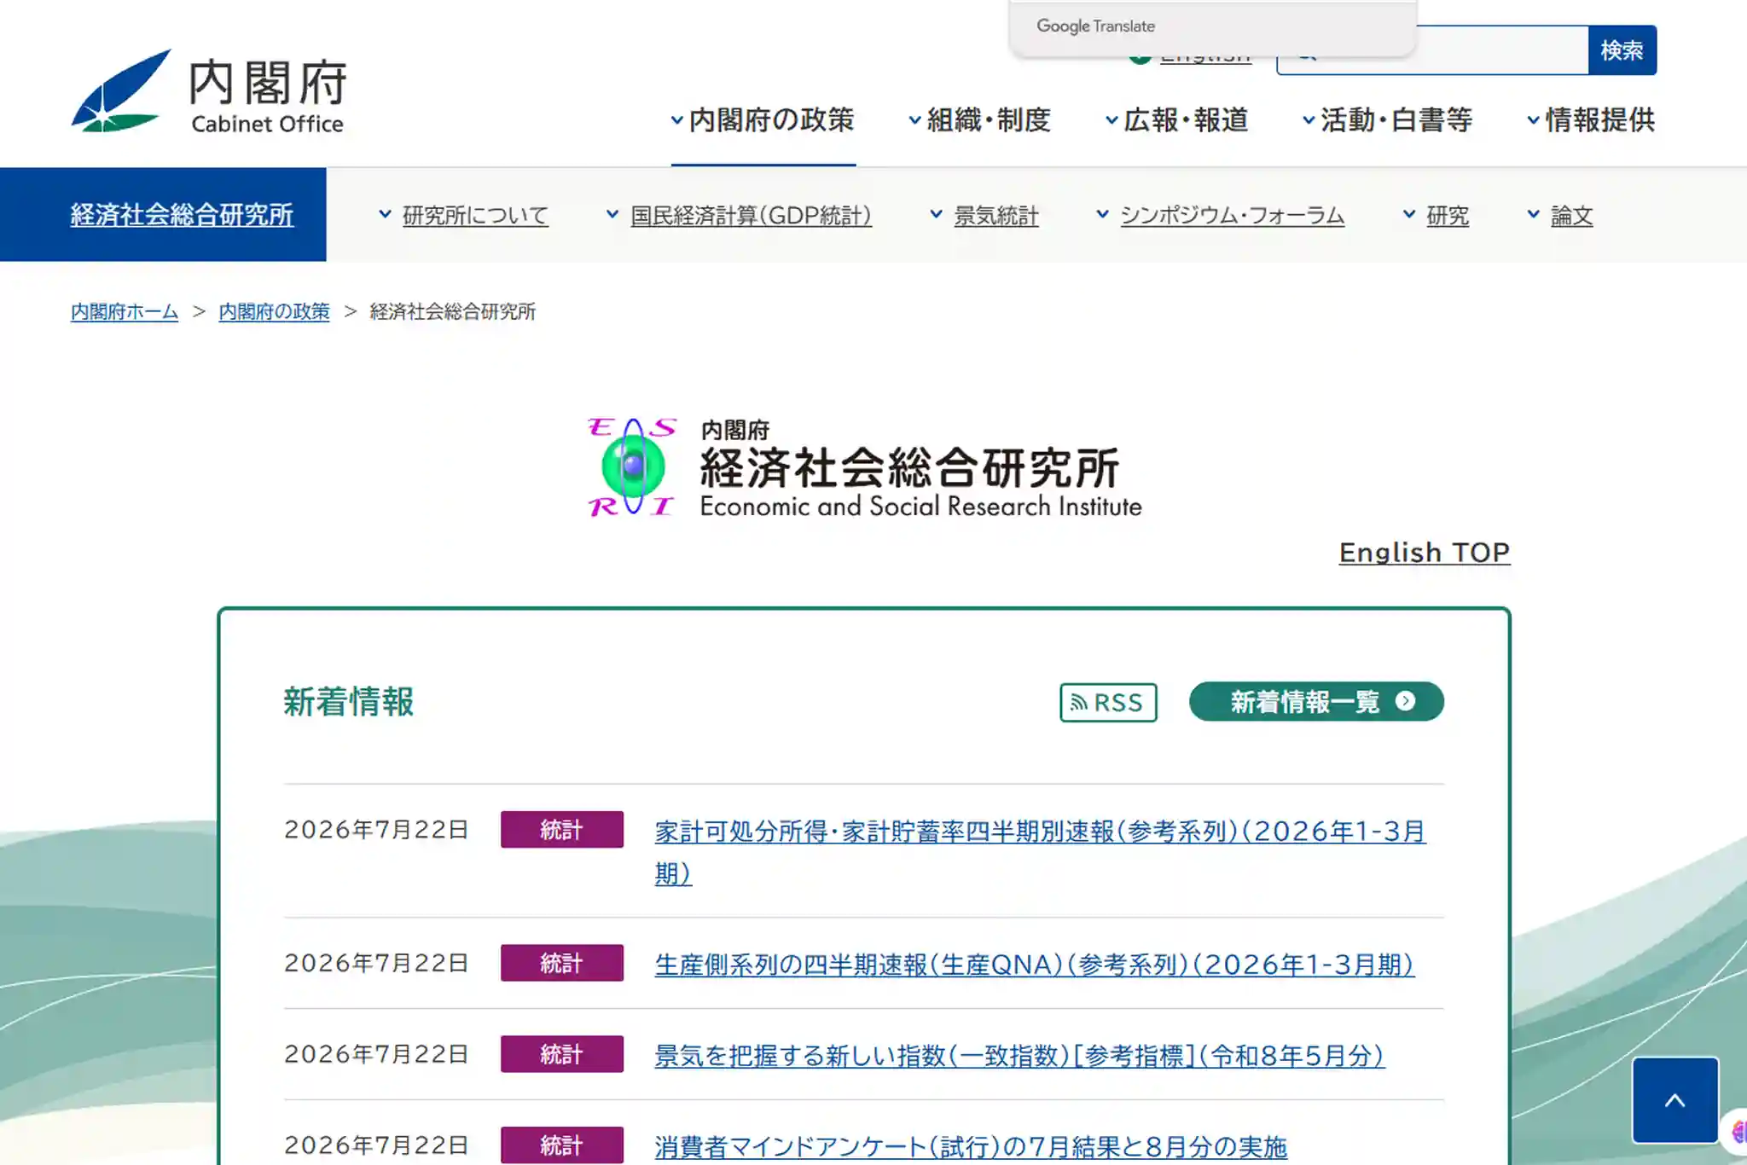The image size is (1747, 1165).
Task: Click the arrow icon on 新着情報一覧 button
Action: (x=1405, y=701)
